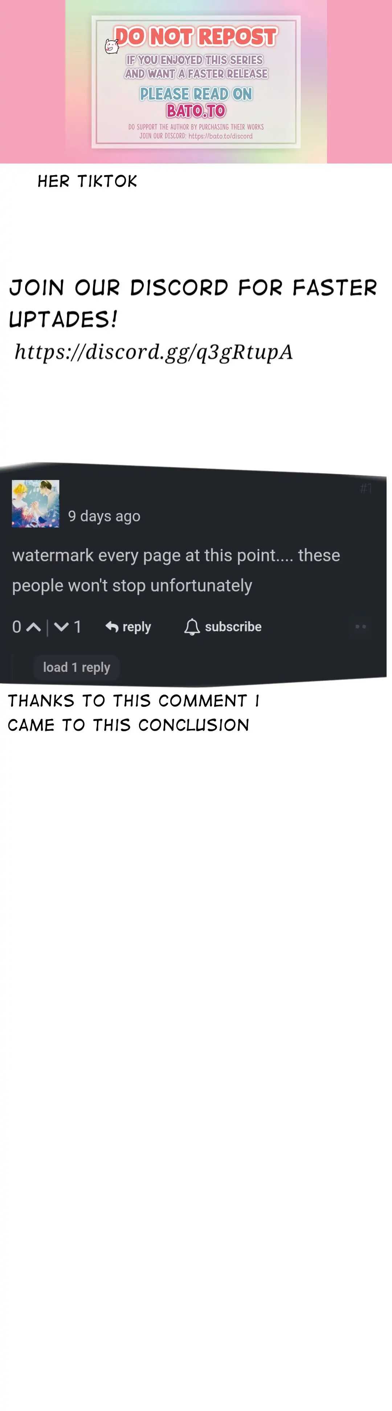Open the discord.gg/q3gRtupA link
This screenshot has width=392, height=1411.
pos(154,352)
